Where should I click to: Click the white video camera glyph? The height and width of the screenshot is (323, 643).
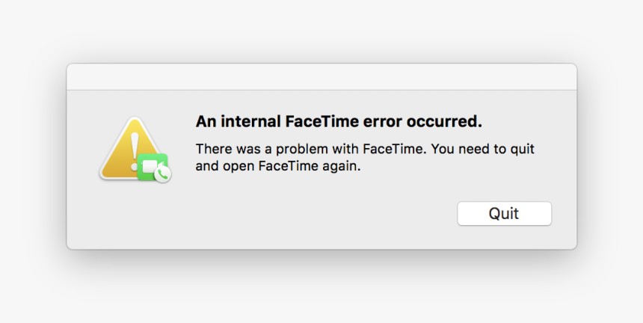(150, 167)
